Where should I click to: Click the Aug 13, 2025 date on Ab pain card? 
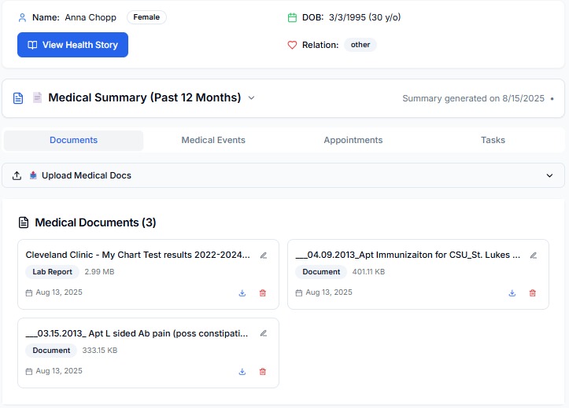coord(59,371)
